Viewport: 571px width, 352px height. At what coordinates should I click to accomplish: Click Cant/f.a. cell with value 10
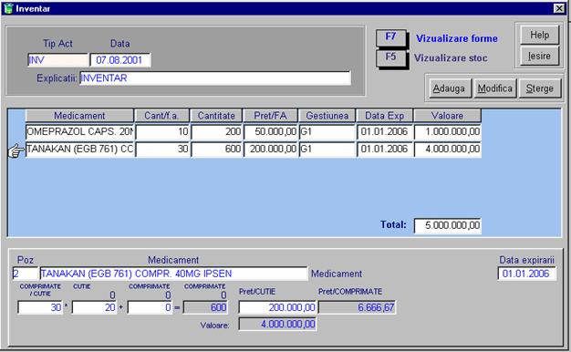[x=162, y=131]
